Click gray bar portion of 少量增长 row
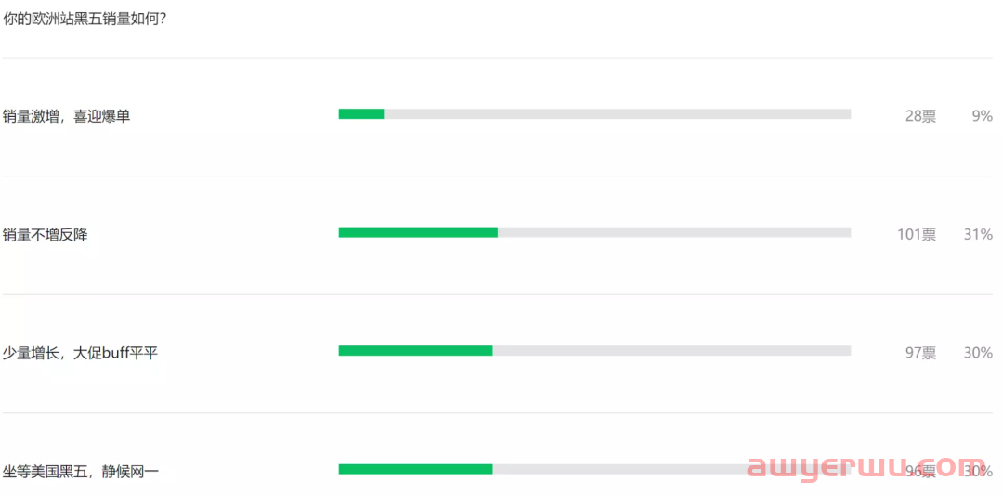 [x=671, y=350]
